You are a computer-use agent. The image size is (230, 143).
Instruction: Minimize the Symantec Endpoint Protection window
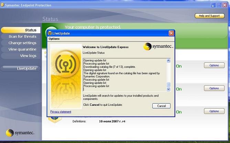click(x=213, y=5)
